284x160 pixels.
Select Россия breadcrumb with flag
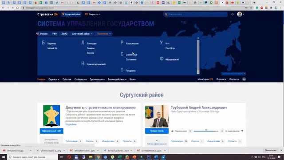click(x=42, y=34)
